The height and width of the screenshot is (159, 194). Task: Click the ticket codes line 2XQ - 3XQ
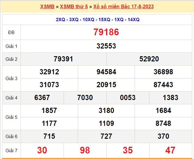(97, 19)
